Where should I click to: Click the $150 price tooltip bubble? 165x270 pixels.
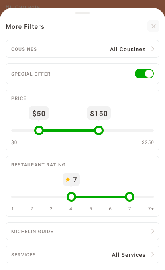tap(99, 113)
